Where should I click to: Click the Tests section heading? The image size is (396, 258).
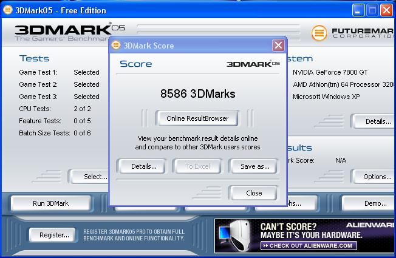point(35,58)
